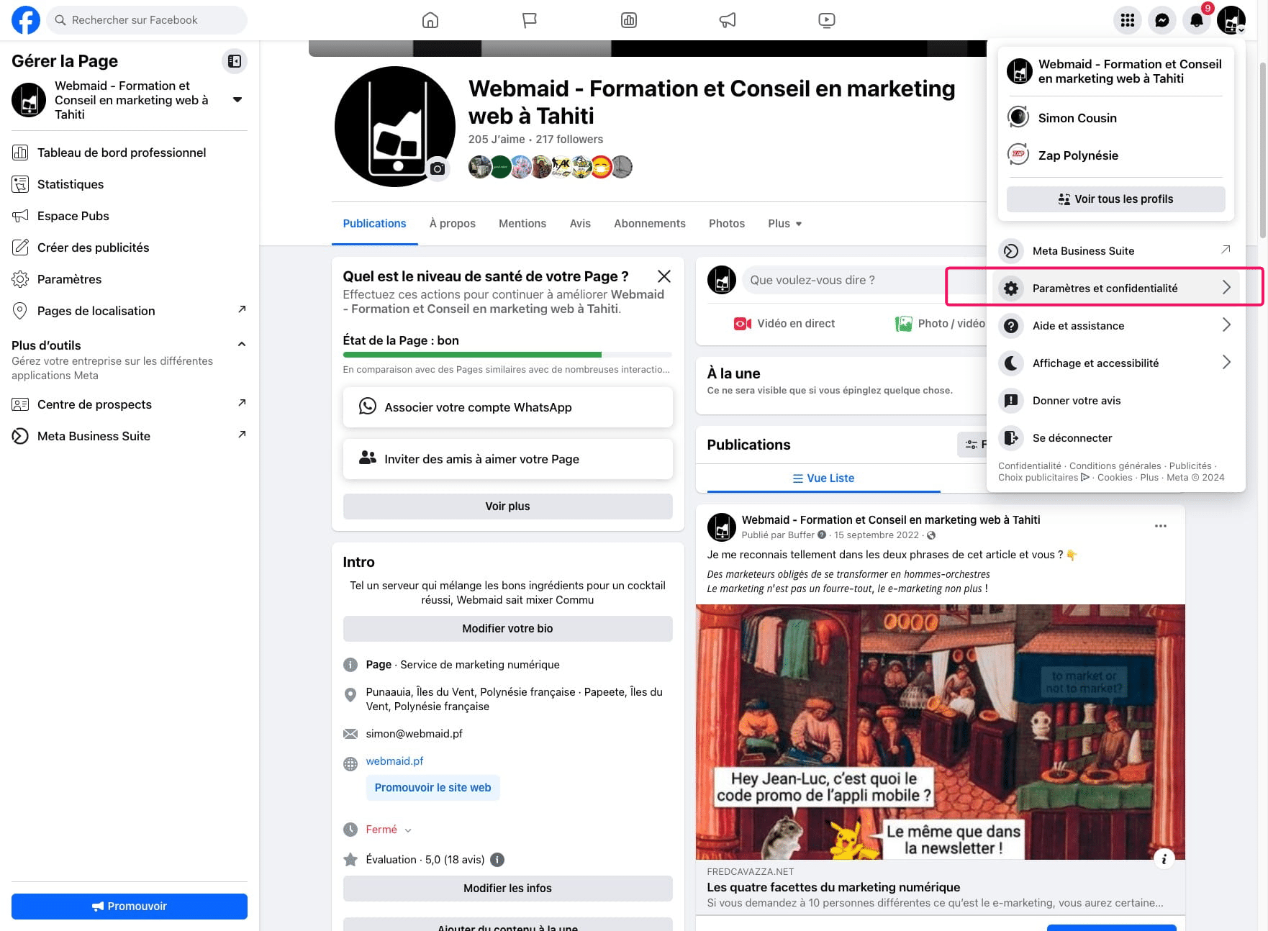The height and width of the screenshot is (931, 1268).
Task: Click the camera icon on profile picture
Action: (x=438, y=169)
